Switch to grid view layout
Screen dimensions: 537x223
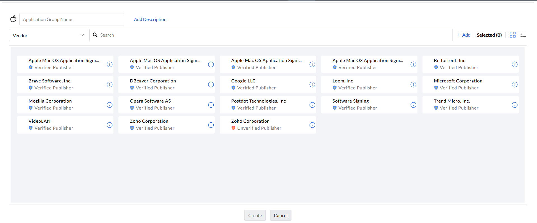513,35
